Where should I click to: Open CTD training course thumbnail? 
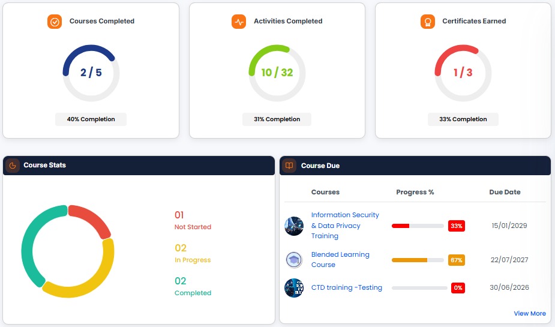pyautogui.click(x=294, y=288)
